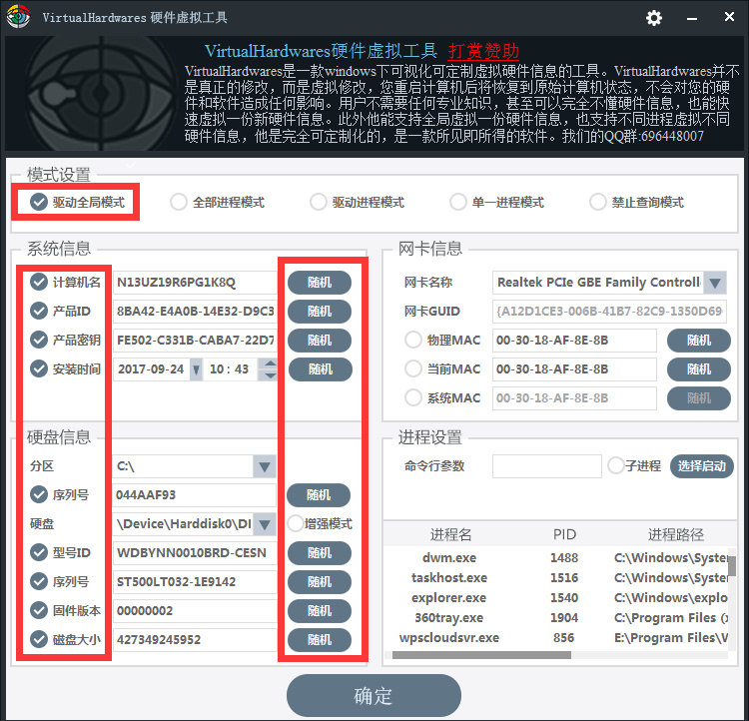Toggle the 安装时间 checkbox
Screen dimensions: 749x721
click(x=39, y=368)
